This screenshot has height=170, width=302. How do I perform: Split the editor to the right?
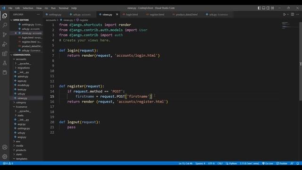(293, 15)
